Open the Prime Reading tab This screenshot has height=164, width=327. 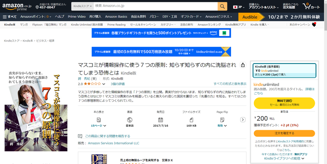116,25
